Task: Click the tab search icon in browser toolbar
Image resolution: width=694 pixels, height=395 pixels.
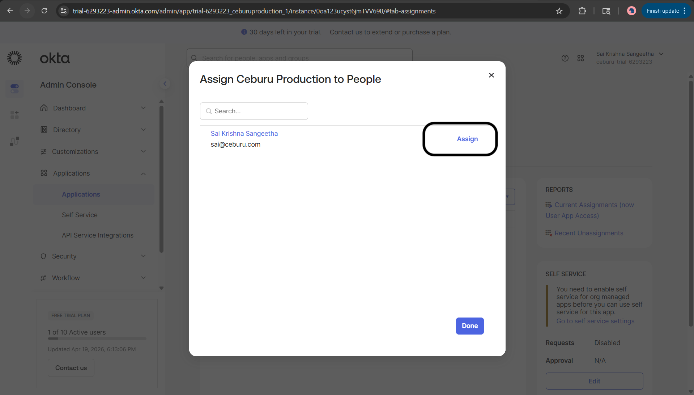Action: point(606,11)
